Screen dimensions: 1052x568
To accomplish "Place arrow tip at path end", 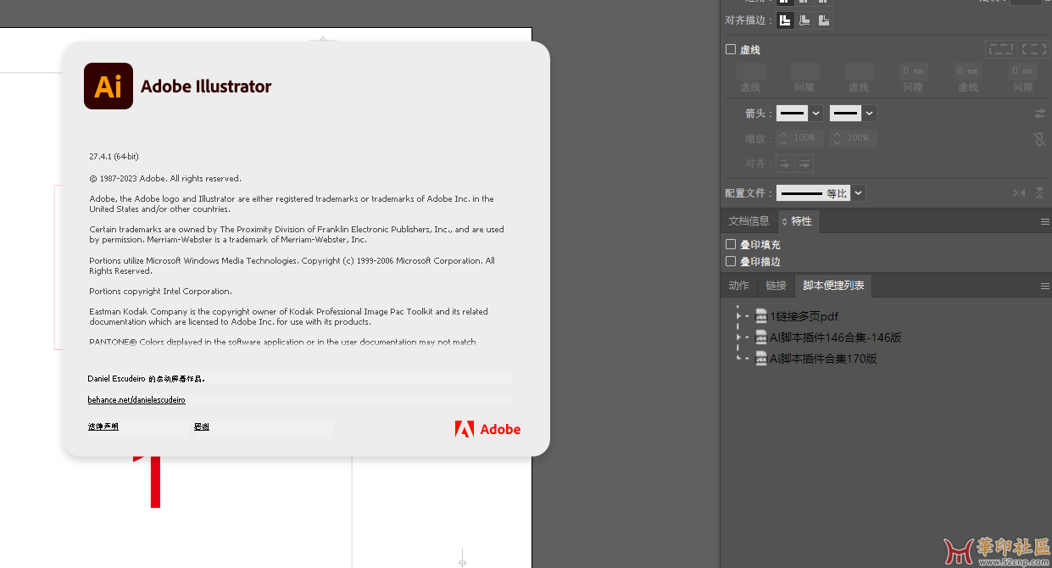I will tap(804, 164).
